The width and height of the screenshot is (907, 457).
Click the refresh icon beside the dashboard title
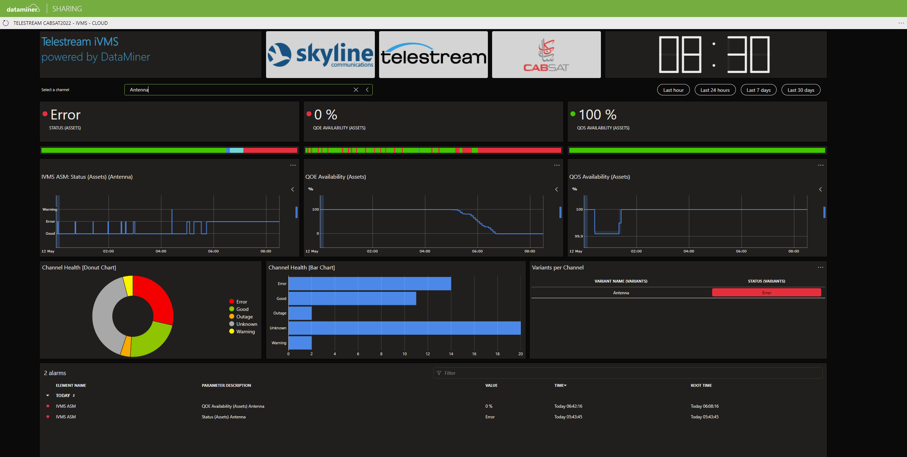pyautogui.click(x=6, y=23)
